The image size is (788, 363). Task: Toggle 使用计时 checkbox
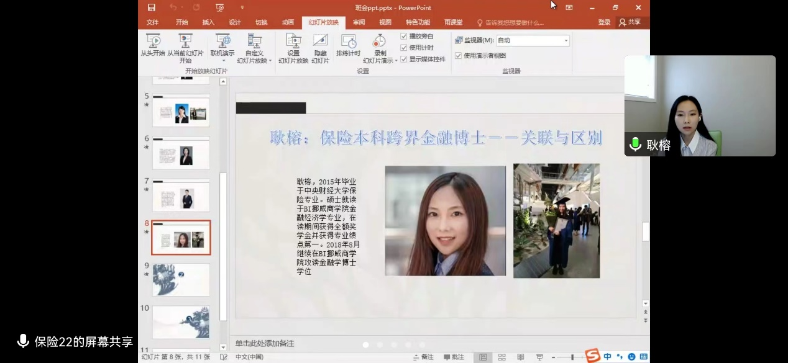tap(404, 48)
